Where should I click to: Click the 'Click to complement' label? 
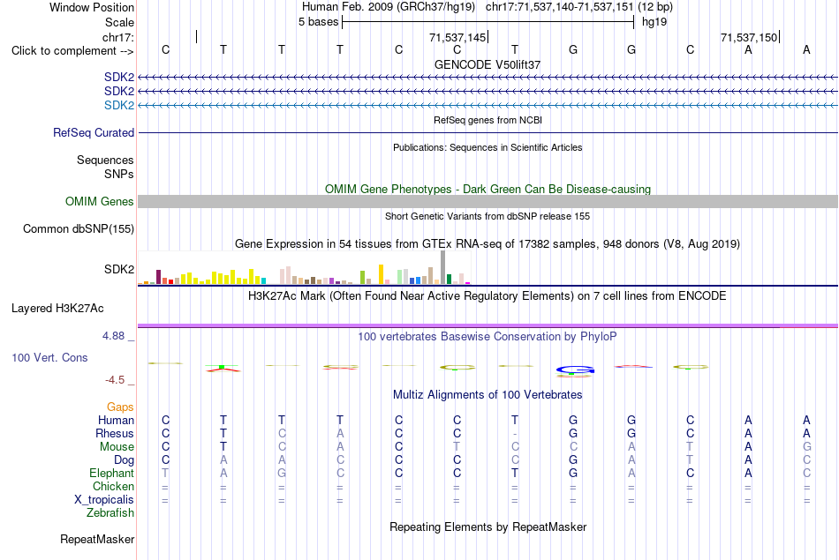(72, 51)
